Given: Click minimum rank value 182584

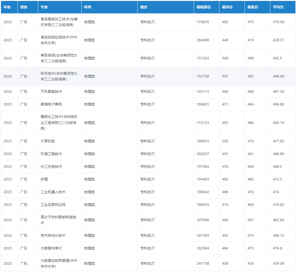Looking at the screenshot, I should click(203, 248).
